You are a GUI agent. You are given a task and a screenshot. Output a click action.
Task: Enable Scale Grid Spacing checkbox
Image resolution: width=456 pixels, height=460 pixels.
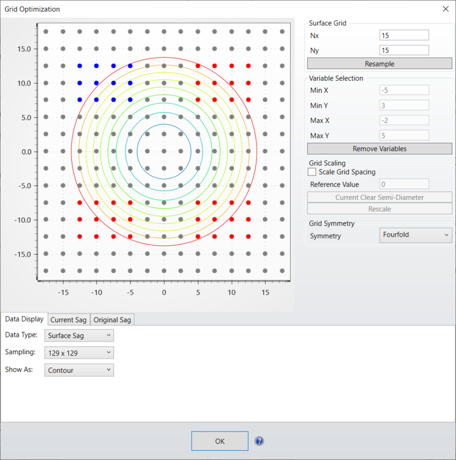click(312, 172)
